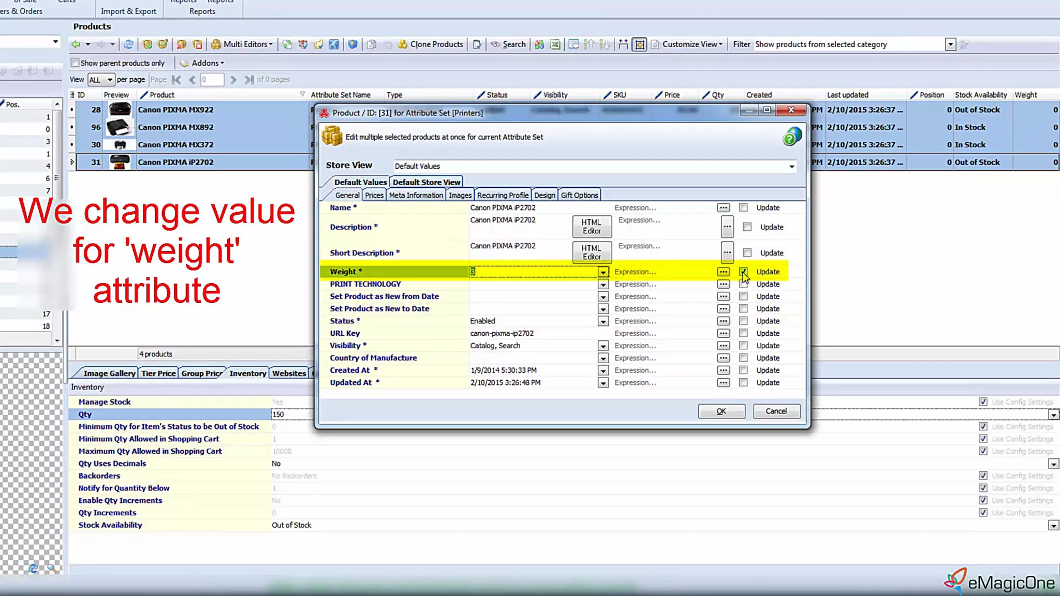Click the Excel export toolbar icon
This screenshot has height=596, width=1060.
click(x=555, y=44)
